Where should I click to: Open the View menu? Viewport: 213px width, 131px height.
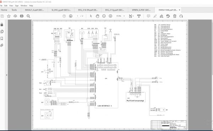point(11,6)
